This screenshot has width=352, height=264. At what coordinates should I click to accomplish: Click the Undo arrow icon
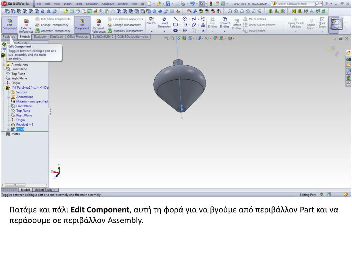[192, 4]
